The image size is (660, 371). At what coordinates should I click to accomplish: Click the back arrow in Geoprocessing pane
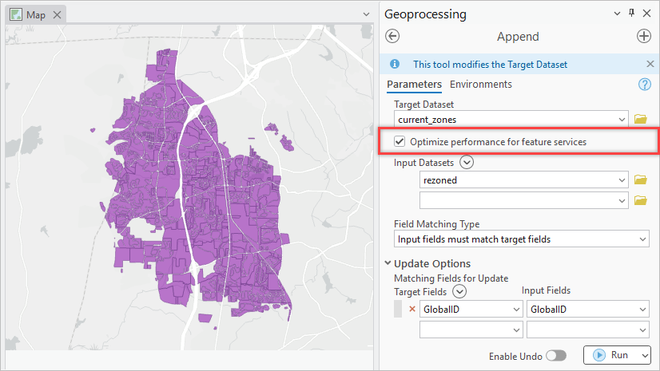(x=392, y=36)
